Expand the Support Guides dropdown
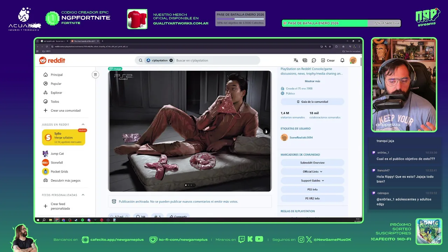 [x=312, y=181]
